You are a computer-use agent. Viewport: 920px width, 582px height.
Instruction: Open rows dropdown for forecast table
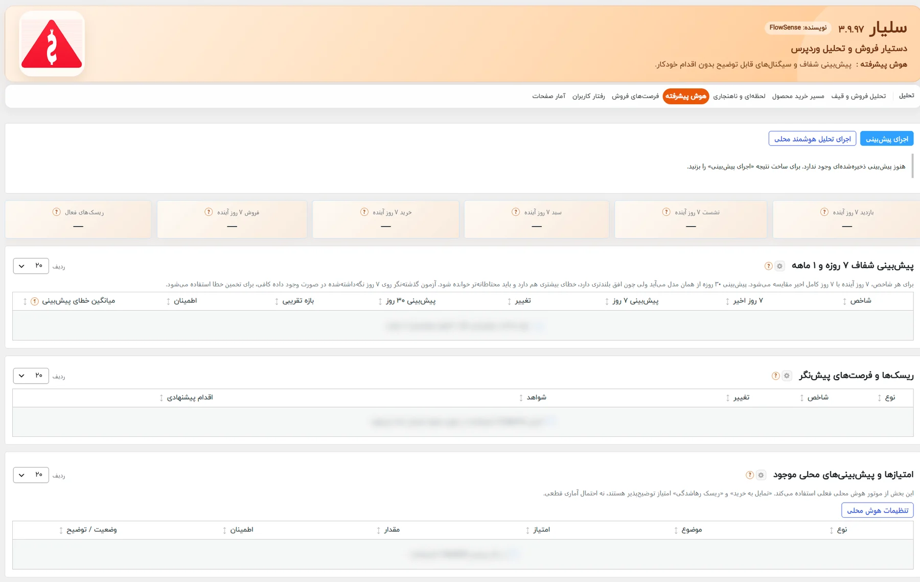click(31, 266)
